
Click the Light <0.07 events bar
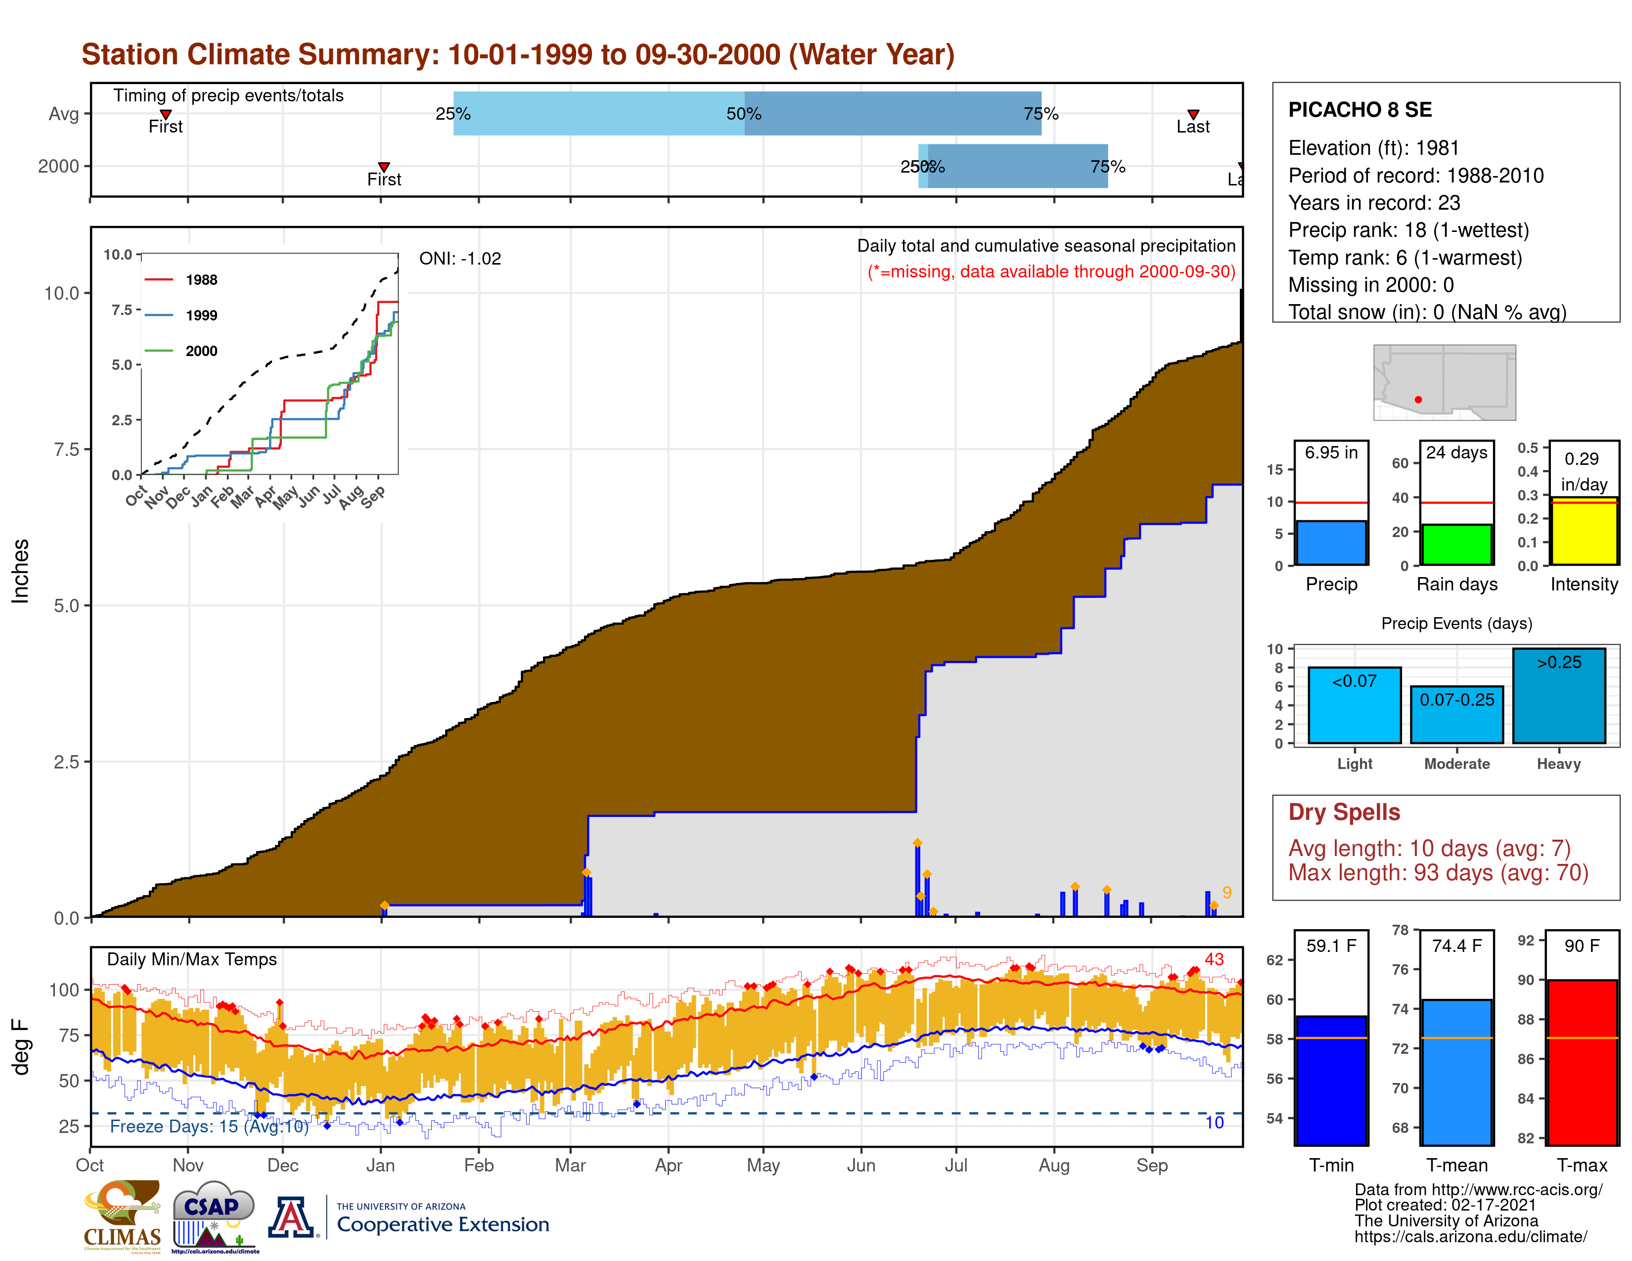click(x=1354, y=705)
